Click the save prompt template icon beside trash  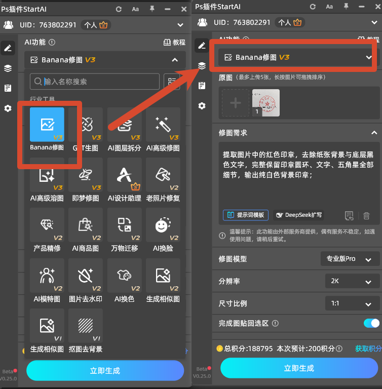[x=349, y=216]
